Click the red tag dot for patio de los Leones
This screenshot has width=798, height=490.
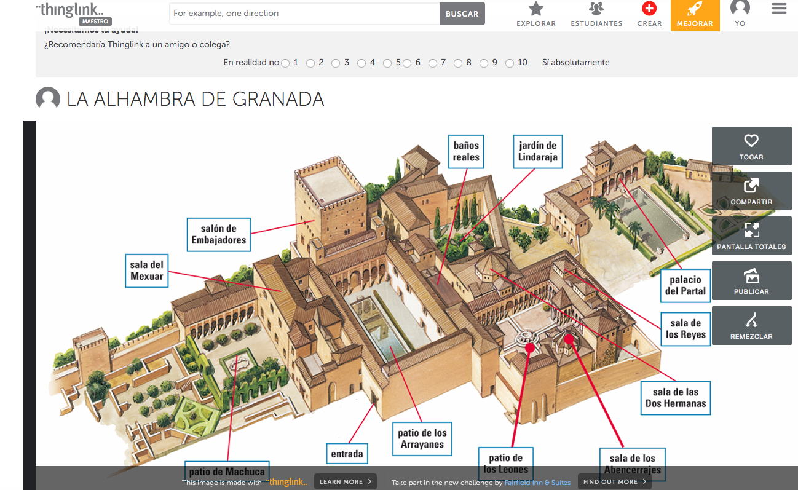[x=529, y=348]
